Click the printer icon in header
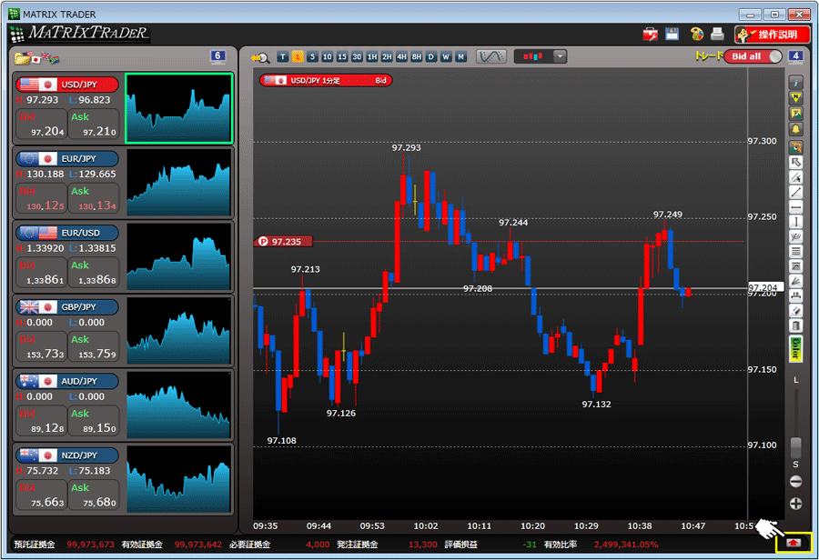Viewport: 819px width, 560px height. coord(718,34)
